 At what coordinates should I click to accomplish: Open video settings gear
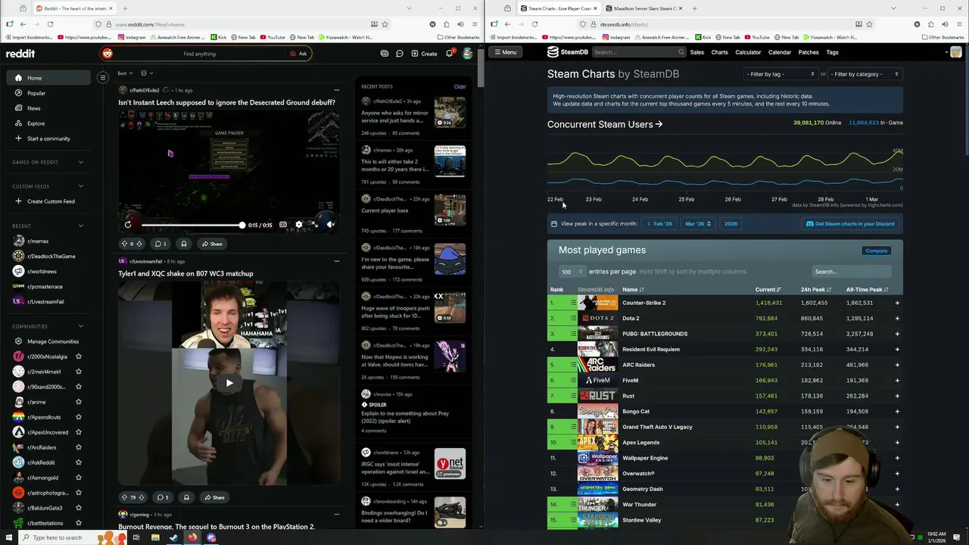tap(299, 225)
